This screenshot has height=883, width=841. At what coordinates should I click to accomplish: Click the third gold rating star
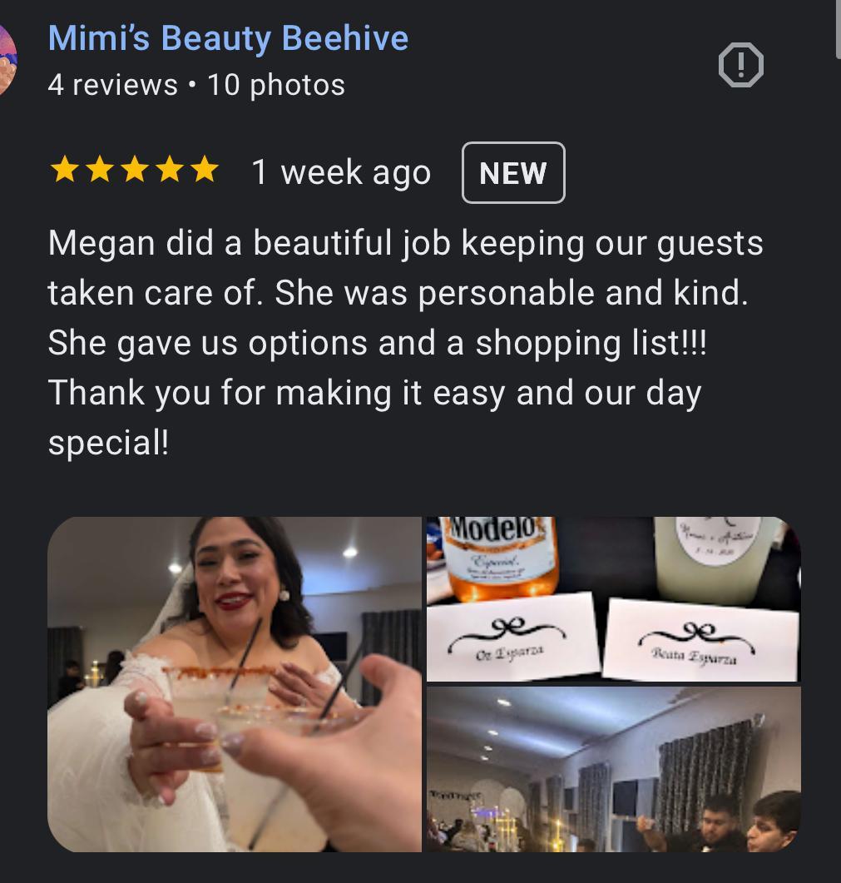[x=135, y=169]
